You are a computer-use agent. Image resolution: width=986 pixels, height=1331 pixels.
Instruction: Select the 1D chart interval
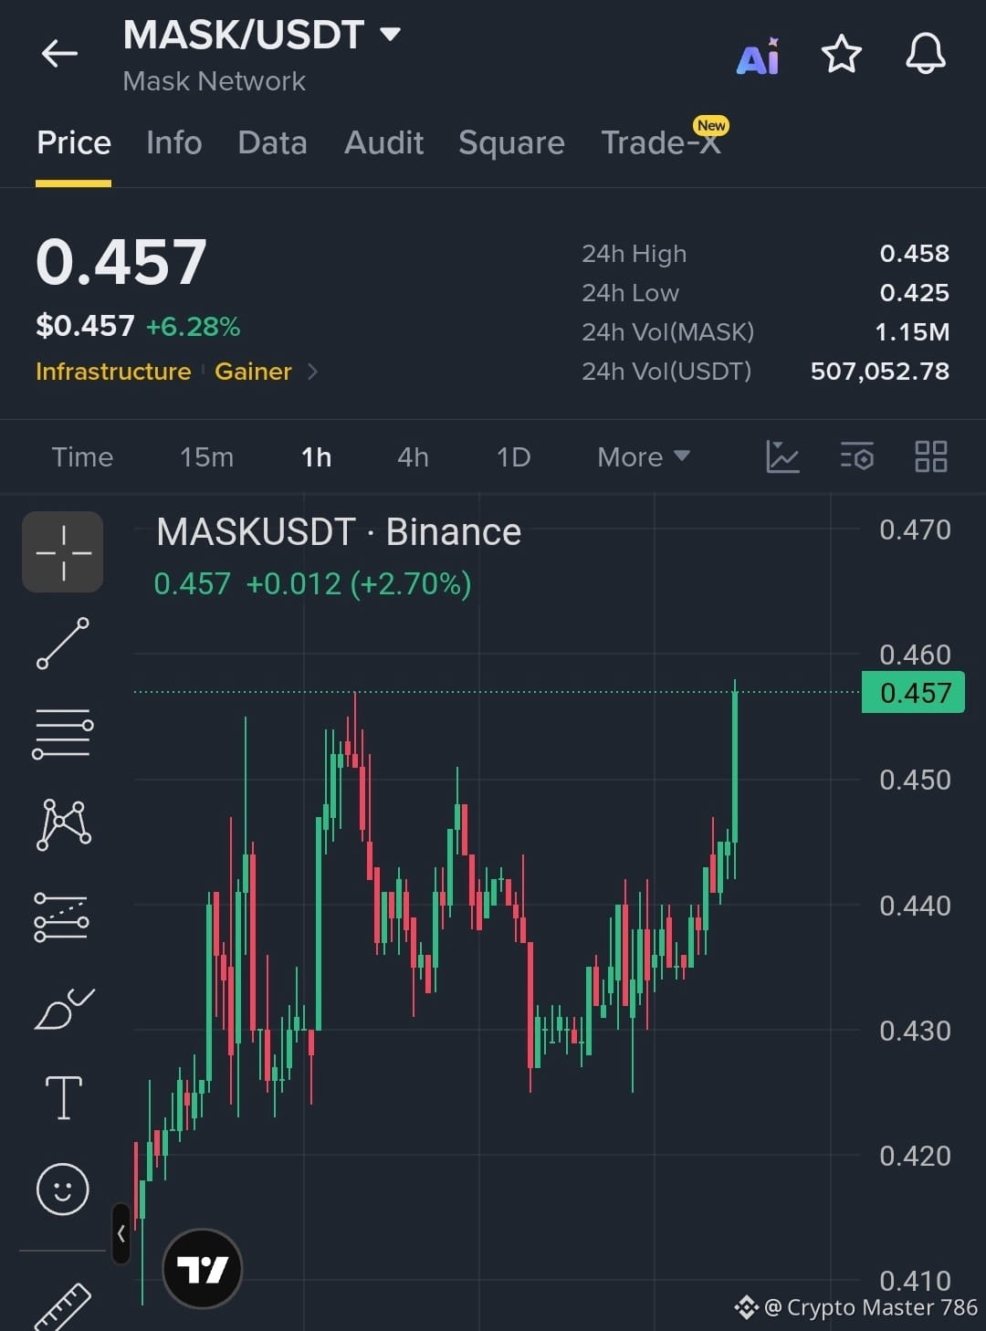tap(513, 457)
